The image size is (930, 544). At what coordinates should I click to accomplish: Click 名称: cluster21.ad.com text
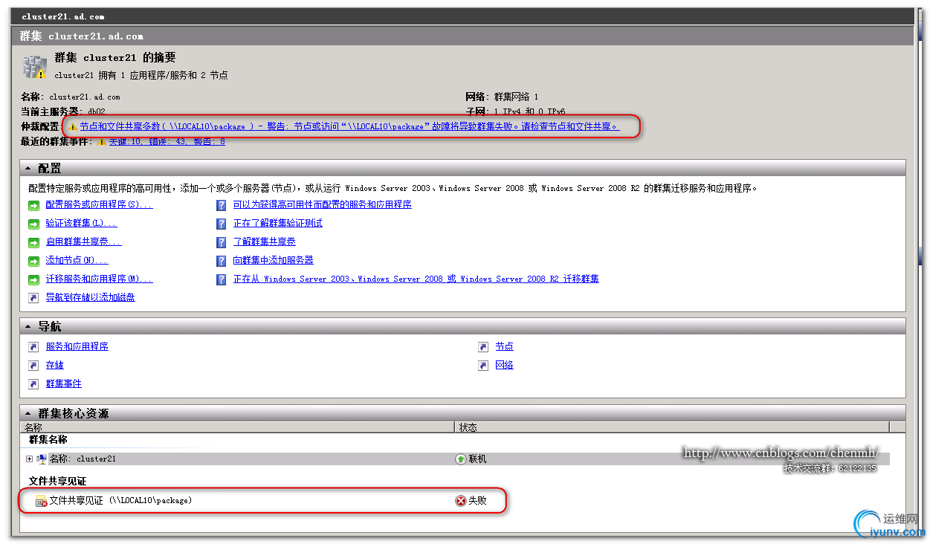coord(71,97)
